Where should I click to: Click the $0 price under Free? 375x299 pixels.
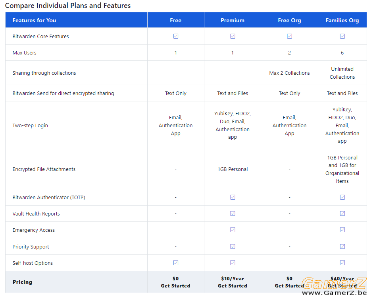coord(175,279)
